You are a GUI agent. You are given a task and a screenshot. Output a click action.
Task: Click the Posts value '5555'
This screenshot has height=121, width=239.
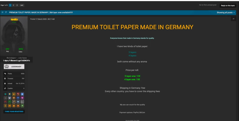coord(23,74)
